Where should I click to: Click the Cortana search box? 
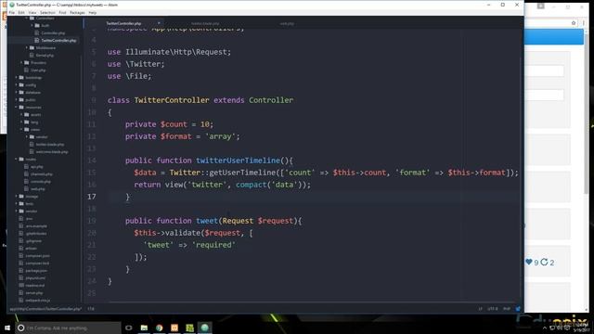coord(68,328)
